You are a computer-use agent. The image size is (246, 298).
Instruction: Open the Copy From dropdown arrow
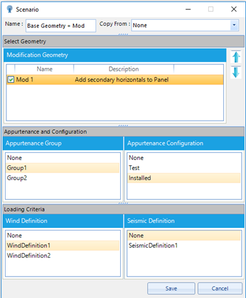pyautogui.click(x=234, y=25)
